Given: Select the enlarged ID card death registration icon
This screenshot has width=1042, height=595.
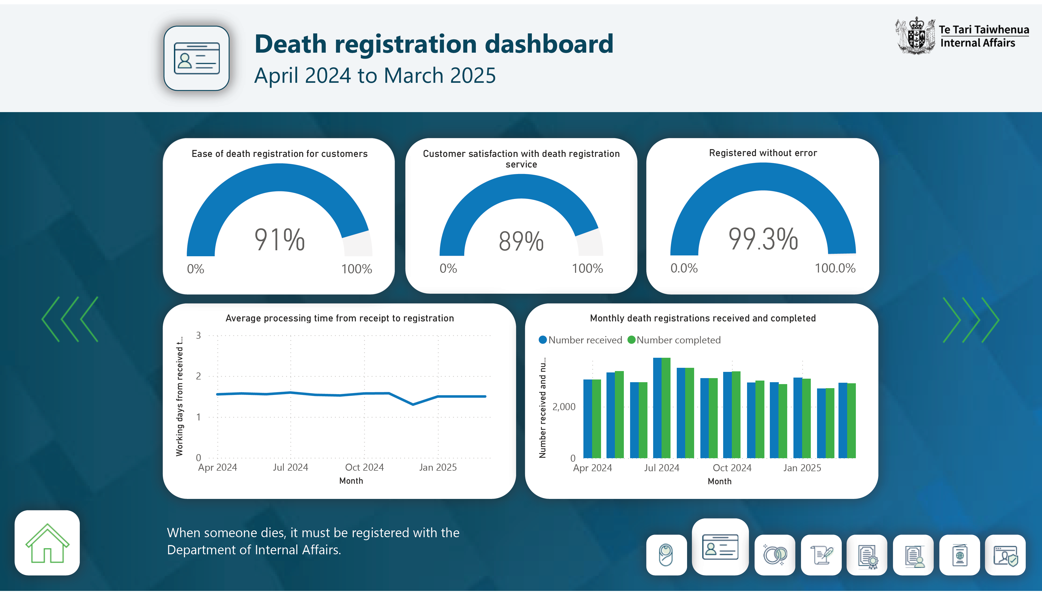Looking at the screenshot, I should tap(720, 547).
